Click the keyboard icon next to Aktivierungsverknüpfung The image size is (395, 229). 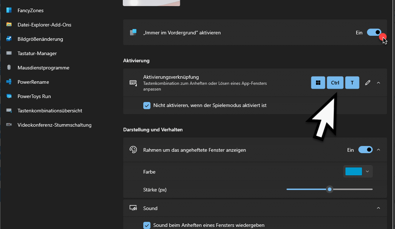pyautogui.click(x=133, y=83)
